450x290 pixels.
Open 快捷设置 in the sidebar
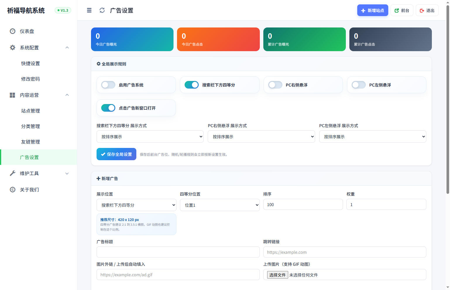39,63
